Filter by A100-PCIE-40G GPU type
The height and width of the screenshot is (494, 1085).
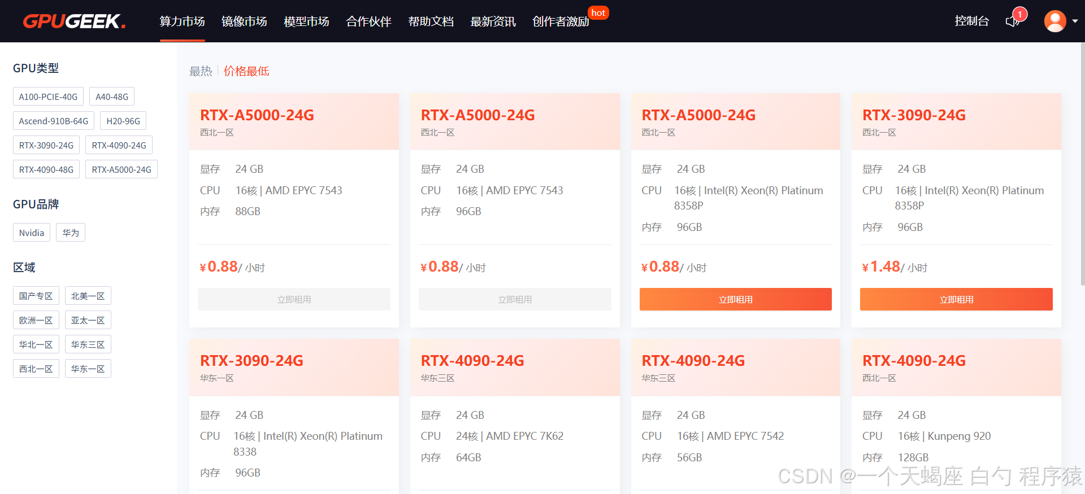(x=48, y=97)
